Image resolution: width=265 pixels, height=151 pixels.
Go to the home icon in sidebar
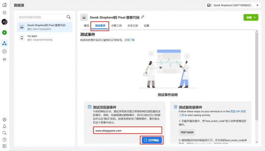(x=5, y=5)
